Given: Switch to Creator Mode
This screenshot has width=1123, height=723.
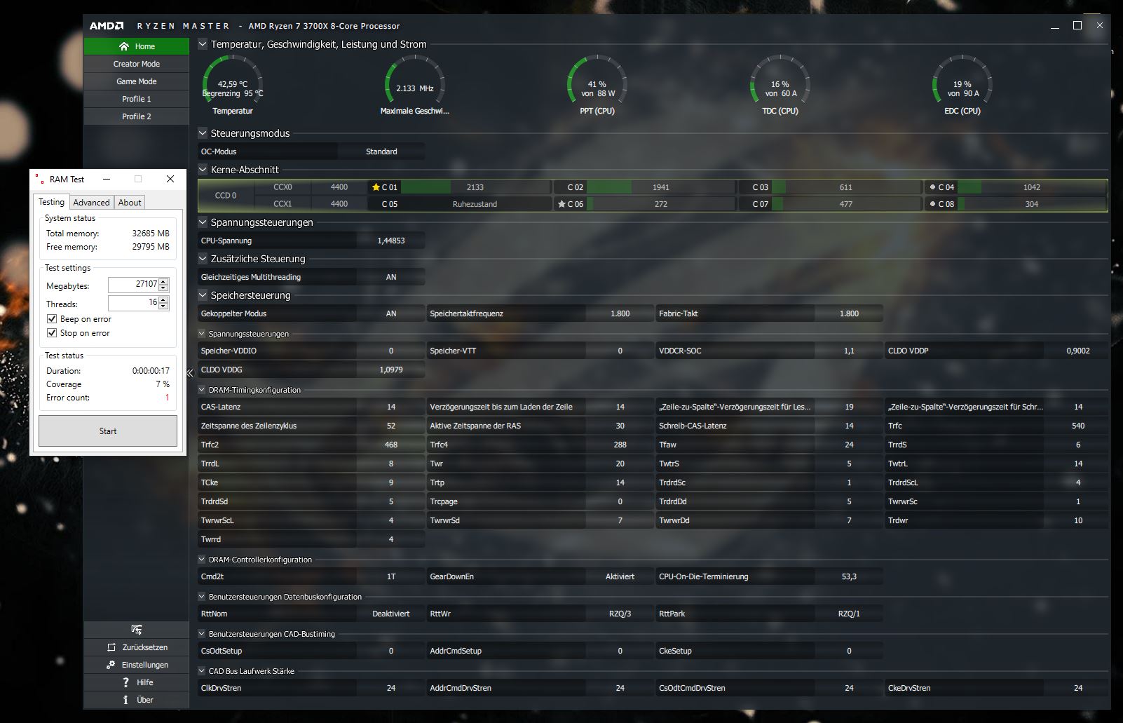Looking at the screenshot, I should (137, 64).
